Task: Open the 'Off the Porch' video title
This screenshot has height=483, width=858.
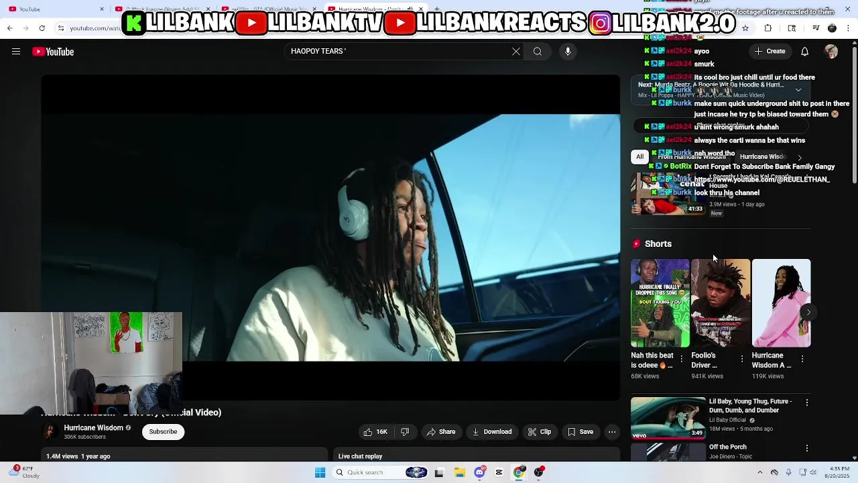Action: (727, 447)
